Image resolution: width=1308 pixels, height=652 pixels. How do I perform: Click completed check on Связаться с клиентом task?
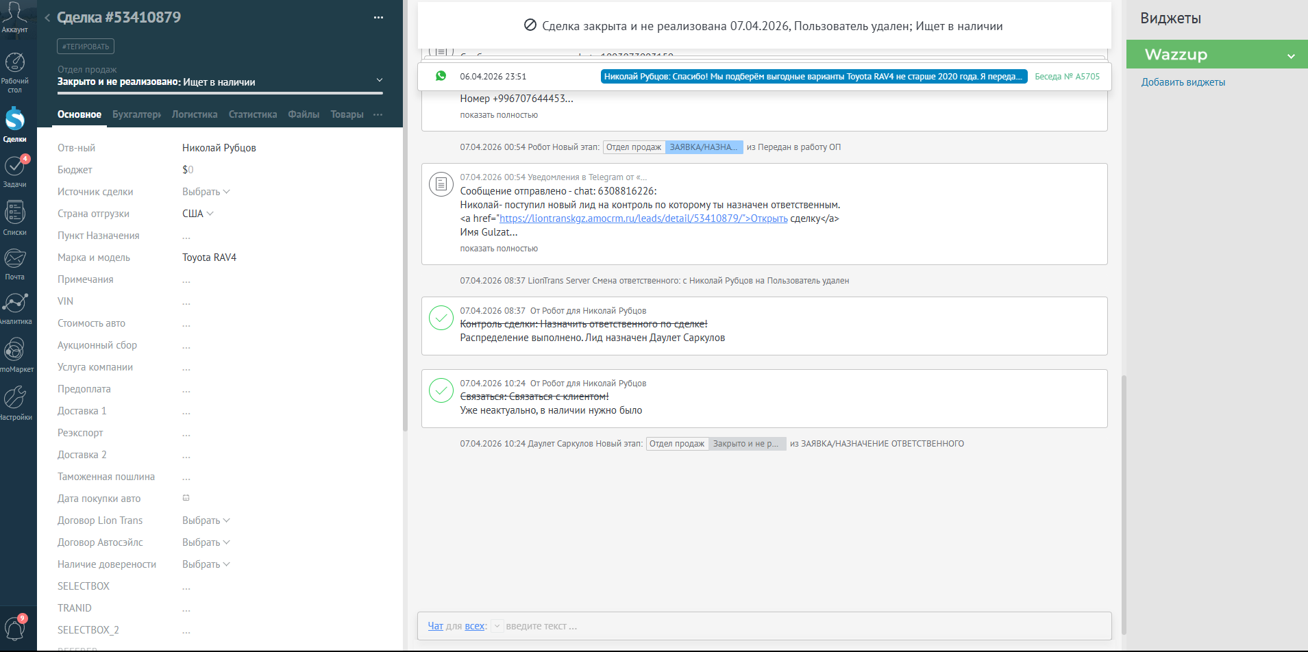tap(441, 390)
